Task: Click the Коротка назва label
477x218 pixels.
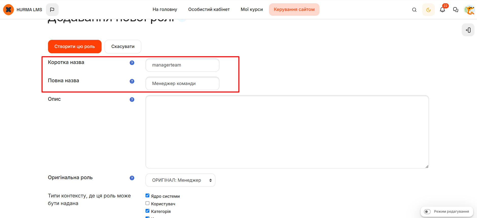Action: point(66,62)
